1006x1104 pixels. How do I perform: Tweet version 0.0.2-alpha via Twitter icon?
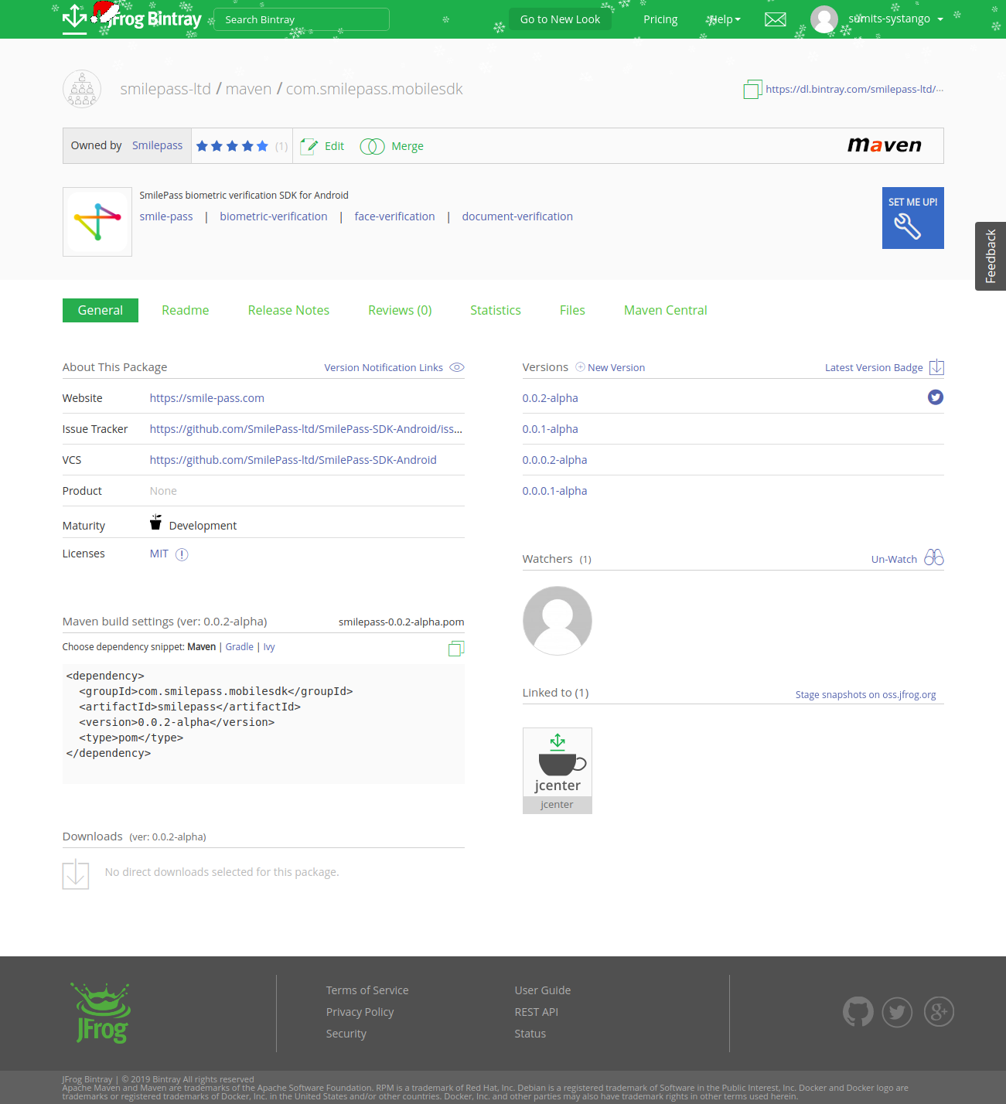936,397
